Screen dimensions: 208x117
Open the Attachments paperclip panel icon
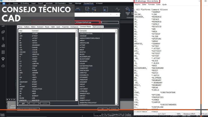click(3, 38)
